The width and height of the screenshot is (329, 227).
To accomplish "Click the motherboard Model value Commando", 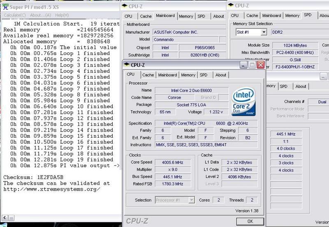I will (x=185, y=39).
